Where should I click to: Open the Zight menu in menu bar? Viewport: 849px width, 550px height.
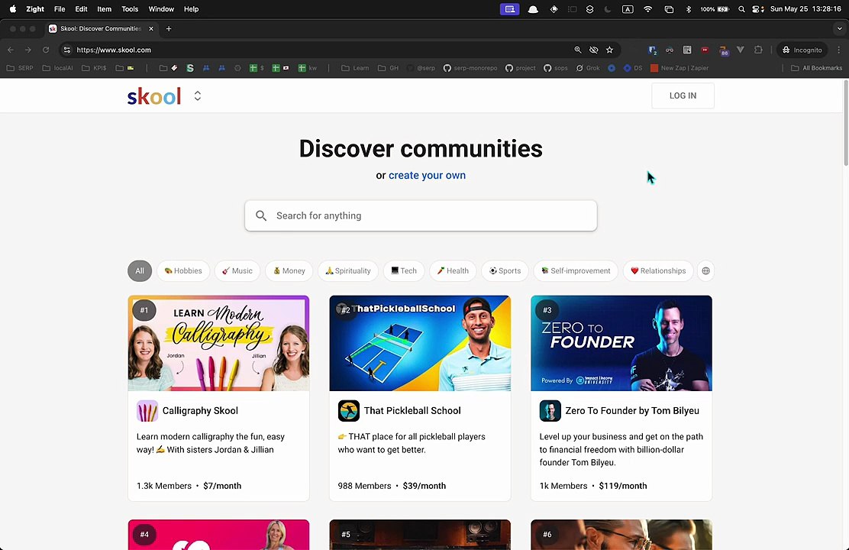coord(35,9)
